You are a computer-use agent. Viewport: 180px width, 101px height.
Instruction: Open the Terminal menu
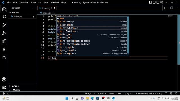[x=54, y=3]
